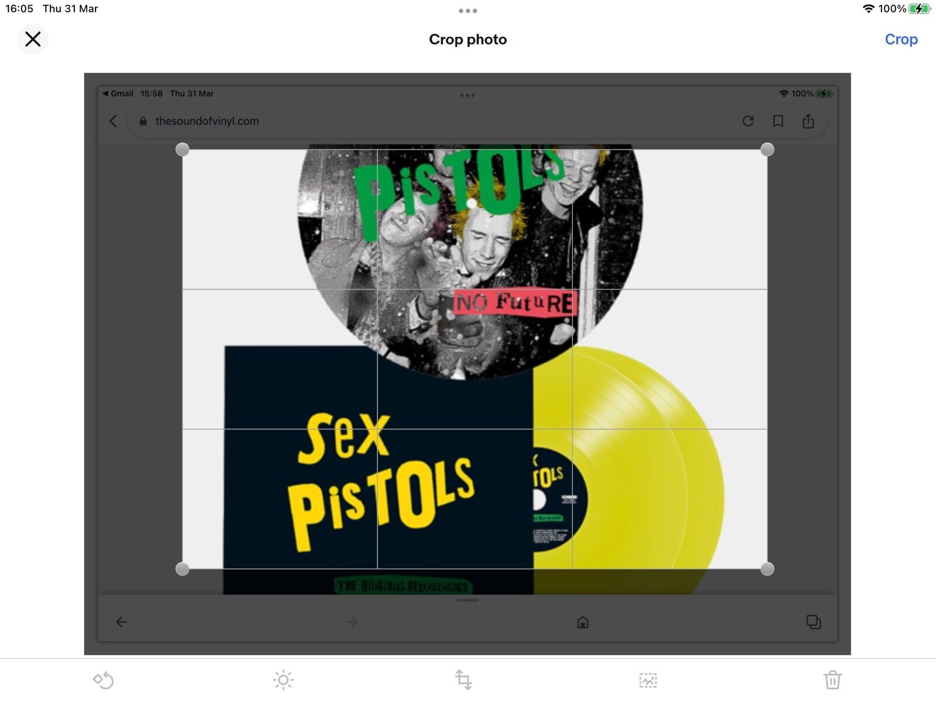Click the Wi-Fi status icon
The height and width of the screenshot is (702, 936).
pos(869,9)
